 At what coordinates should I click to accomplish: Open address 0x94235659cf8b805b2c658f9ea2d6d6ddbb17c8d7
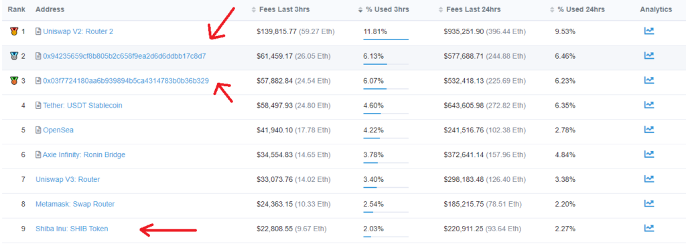[x=124, y=56]
